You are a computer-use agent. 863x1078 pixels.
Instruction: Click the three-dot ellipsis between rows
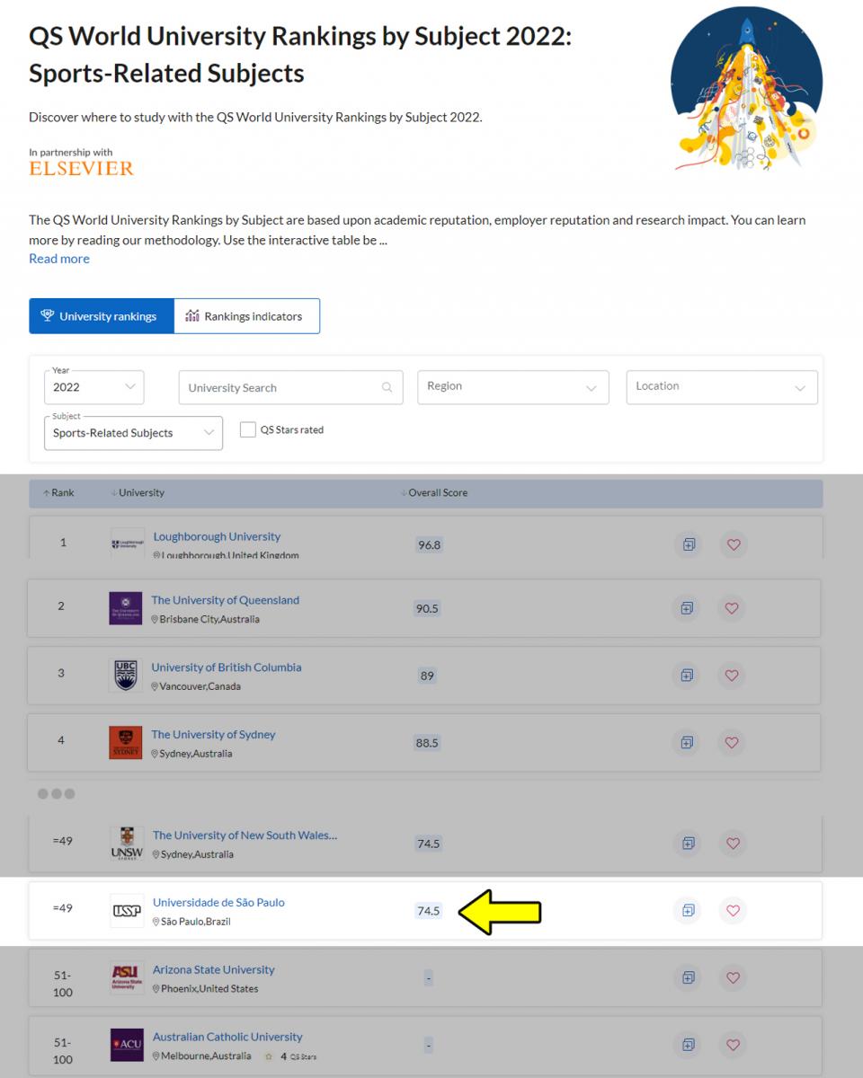[56, 794]
